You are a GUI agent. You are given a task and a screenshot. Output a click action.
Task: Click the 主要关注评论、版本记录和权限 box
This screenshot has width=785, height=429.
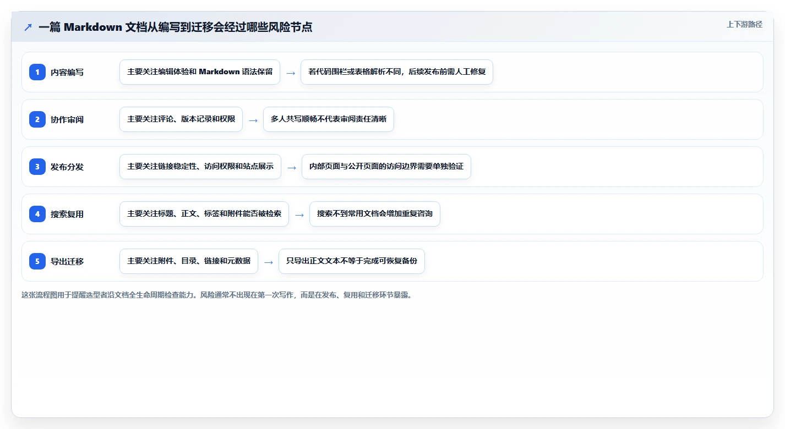(x=181, y=119)
